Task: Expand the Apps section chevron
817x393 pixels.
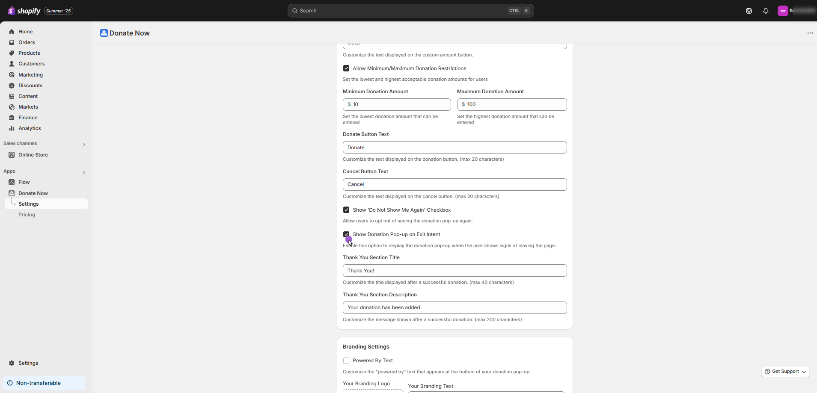Action: coord(84,172)
